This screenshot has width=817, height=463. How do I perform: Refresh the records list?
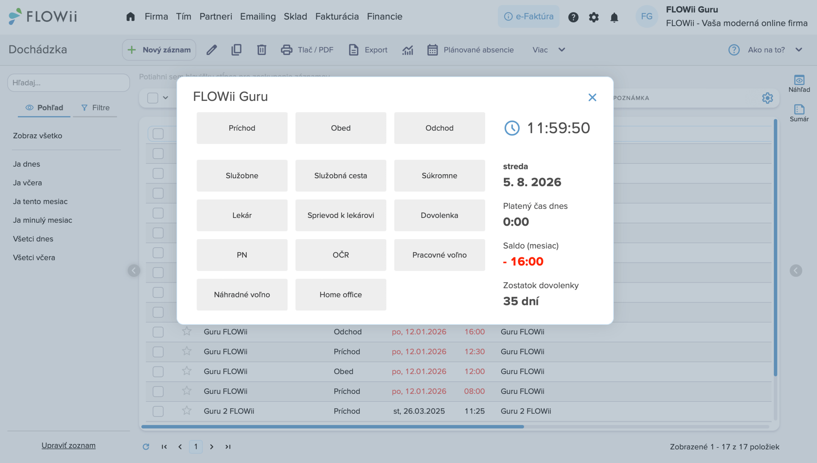click(x=146, y=447)
